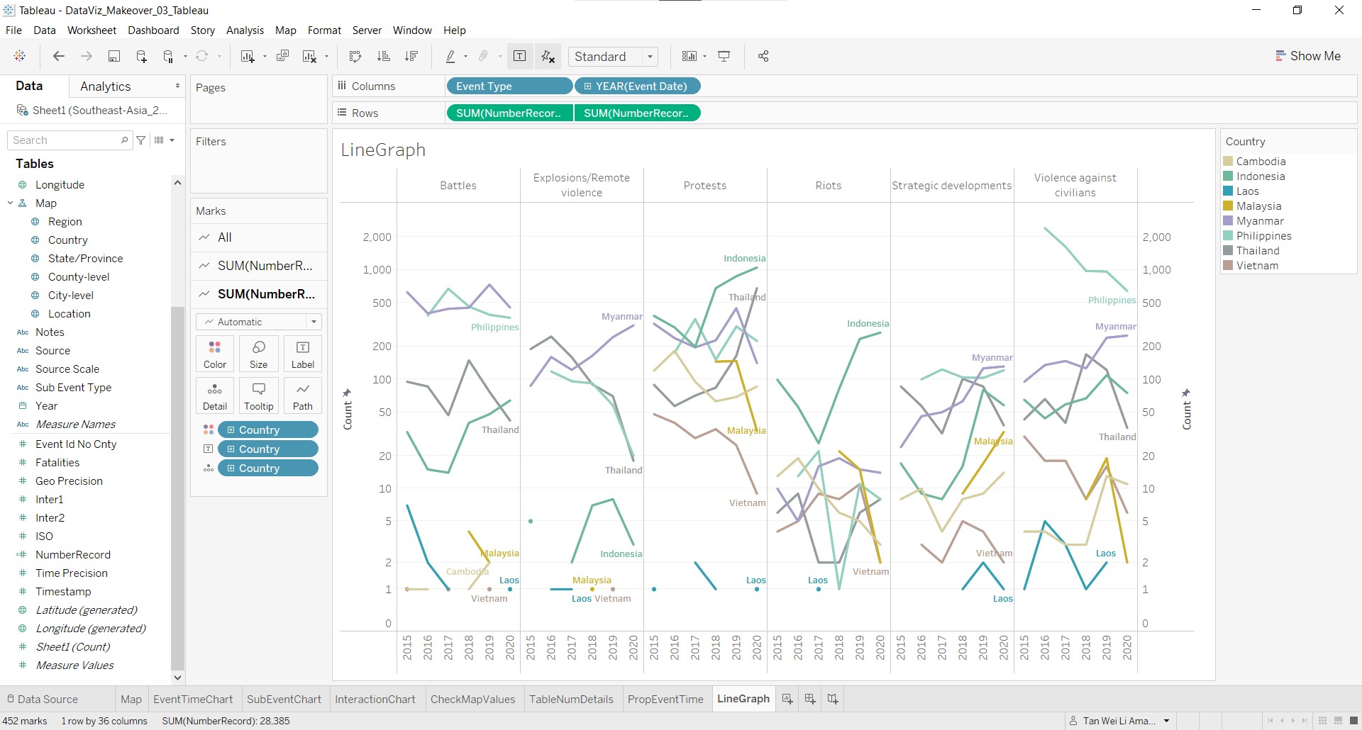Open the Color card in Marks
Screen dimensions: 1362x730
pos(215,354)
